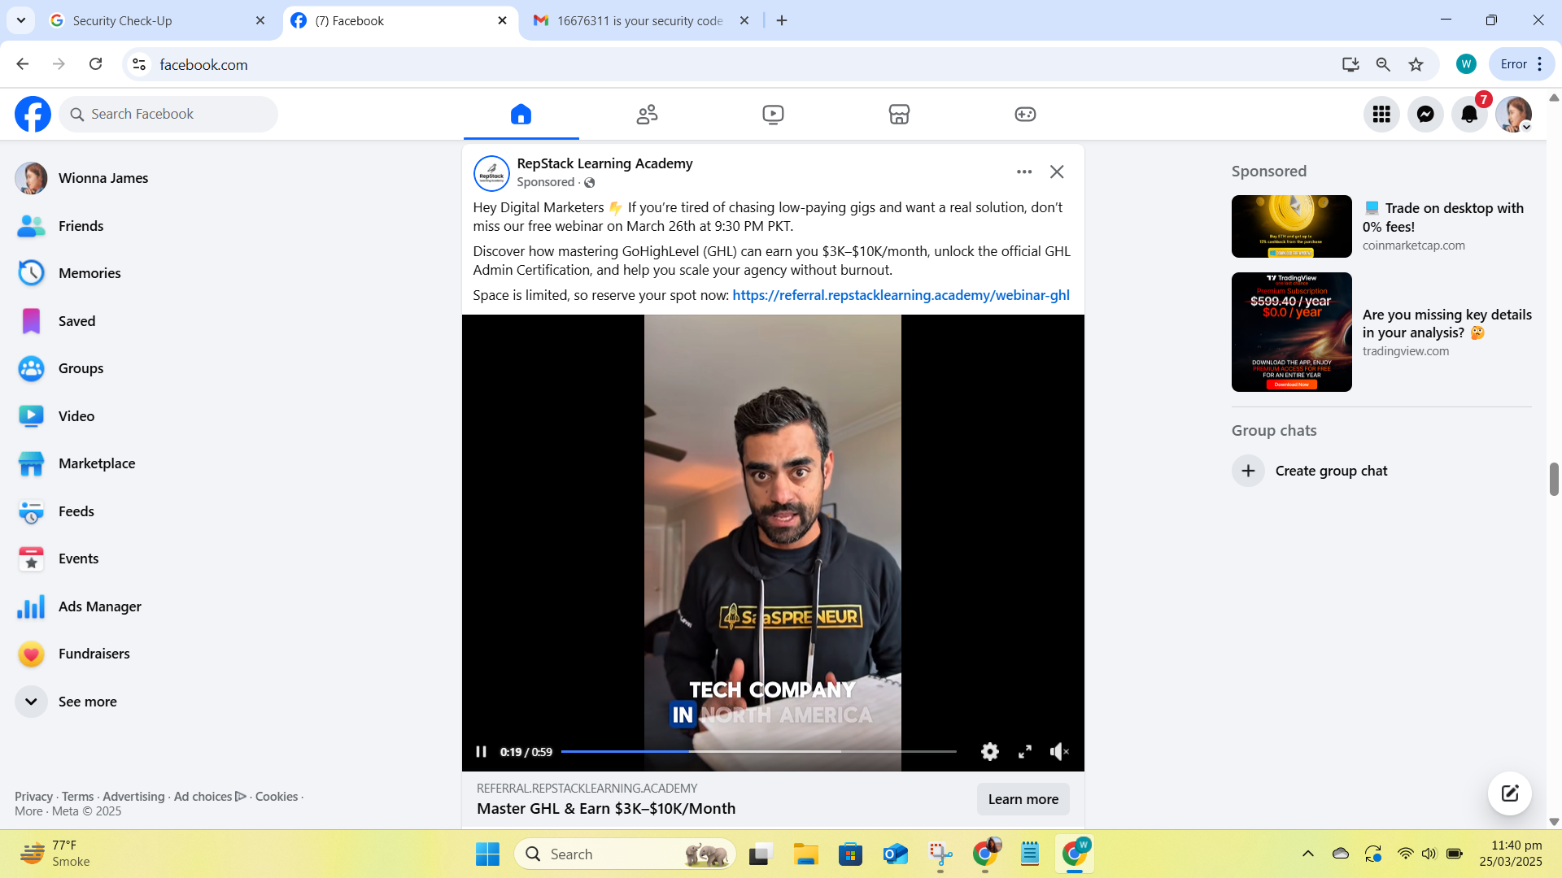Image resolution: width=1562 pixels, height=878 pixels.
Task: Hide the RepStack sponsored post
Action: (x=1057, y=172)
